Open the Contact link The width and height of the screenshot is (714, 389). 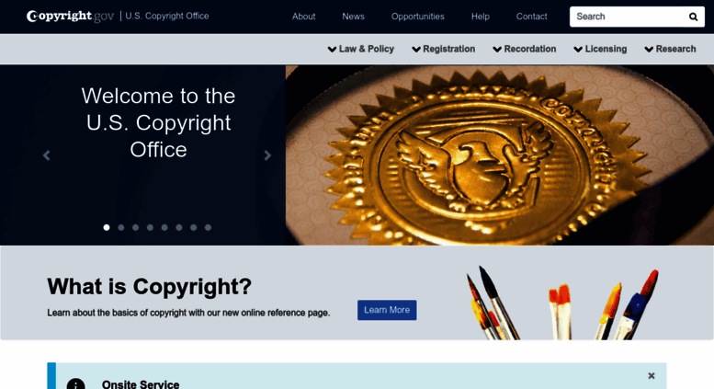pos(531,17)
